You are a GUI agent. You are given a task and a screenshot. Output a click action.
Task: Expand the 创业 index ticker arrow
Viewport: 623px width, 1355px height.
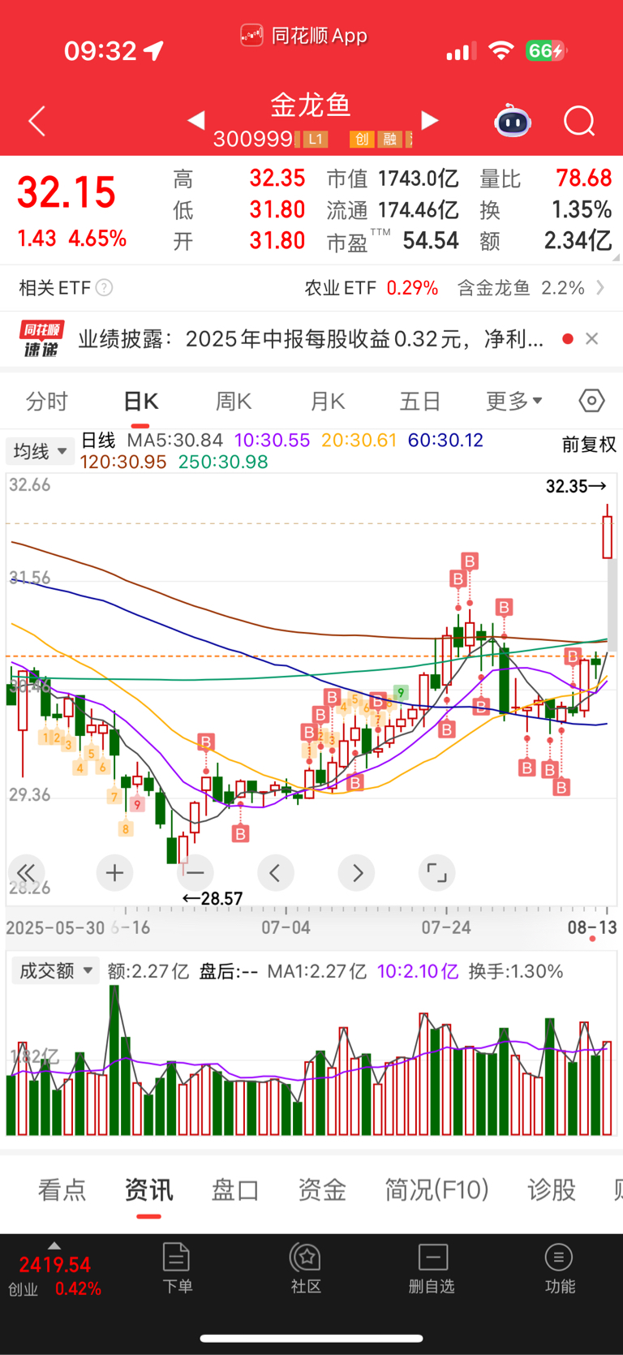click(54, 1245)
